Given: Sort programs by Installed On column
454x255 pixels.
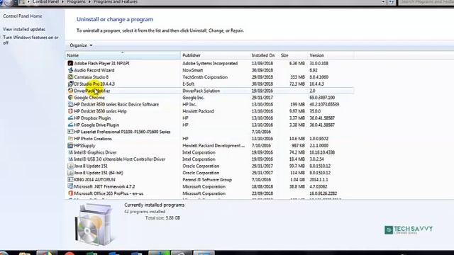Looking at the screenshot, I should 265,55.
